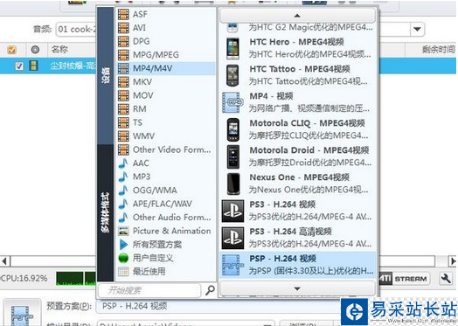Uncheck the selected file row checkbox
This screenshot has width=458, height=326.
tap(19, 66)
